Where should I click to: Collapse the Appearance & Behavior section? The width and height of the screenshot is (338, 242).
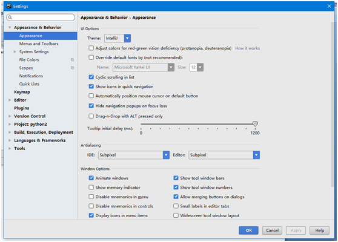[10, 28]
